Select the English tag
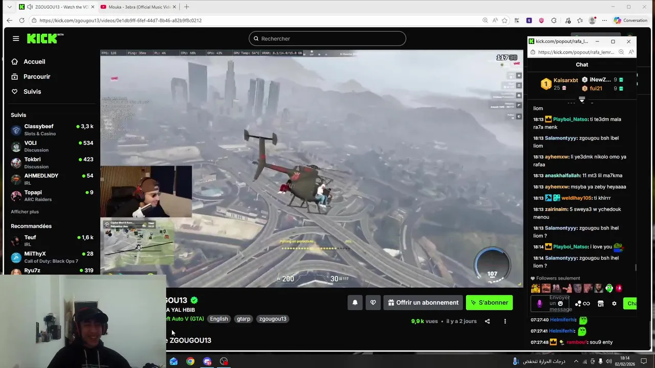This screenshot has width=655, height=368. point(219,319)
